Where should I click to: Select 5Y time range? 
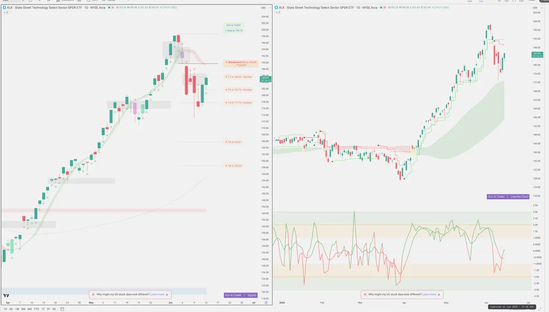tap(48, 309)
